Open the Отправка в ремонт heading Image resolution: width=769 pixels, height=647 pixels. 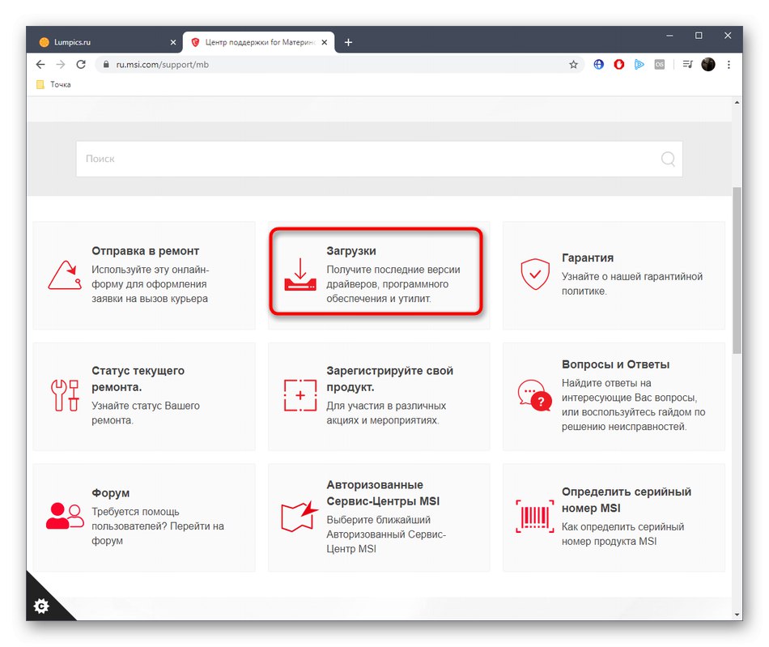coord(145,251)
